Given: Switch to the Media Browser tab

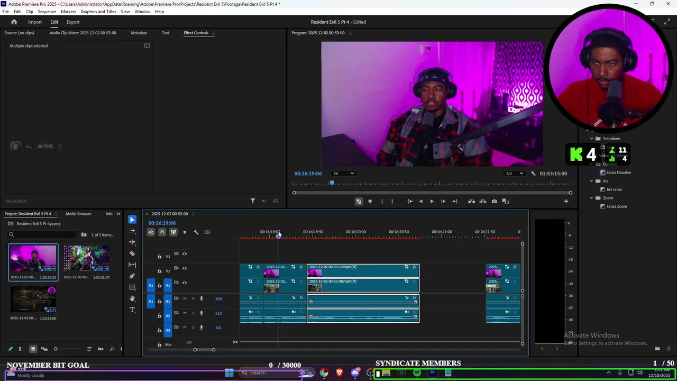Looking at the screenshot, I should pyautogui.click(x=78, y=214).
